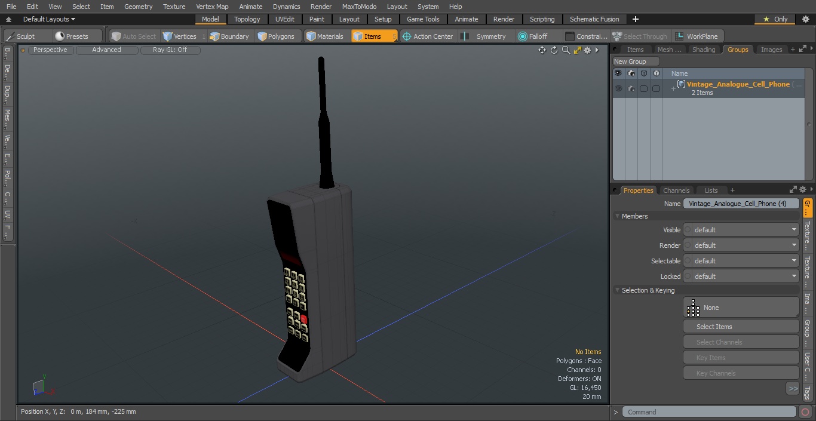The width and height of the screenshot is (816, 421).
Task: Toggle the star Only filter
Action: coord(775,19)
